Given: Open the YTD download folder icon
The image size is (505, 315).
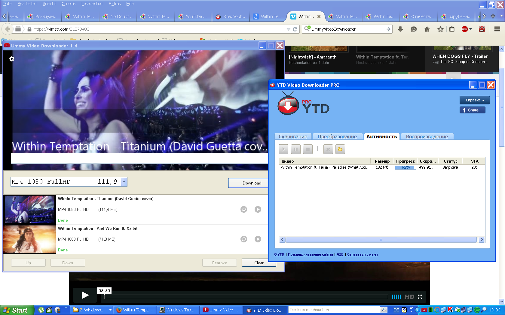Looking at the screenshot, I should click(340, 149).
